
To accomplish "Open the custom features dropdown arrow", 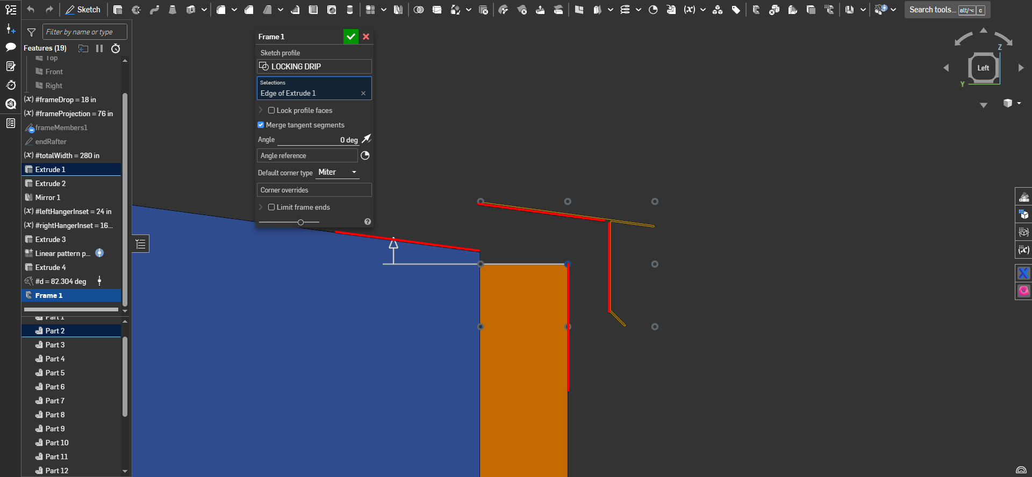I will click(893, 10).
